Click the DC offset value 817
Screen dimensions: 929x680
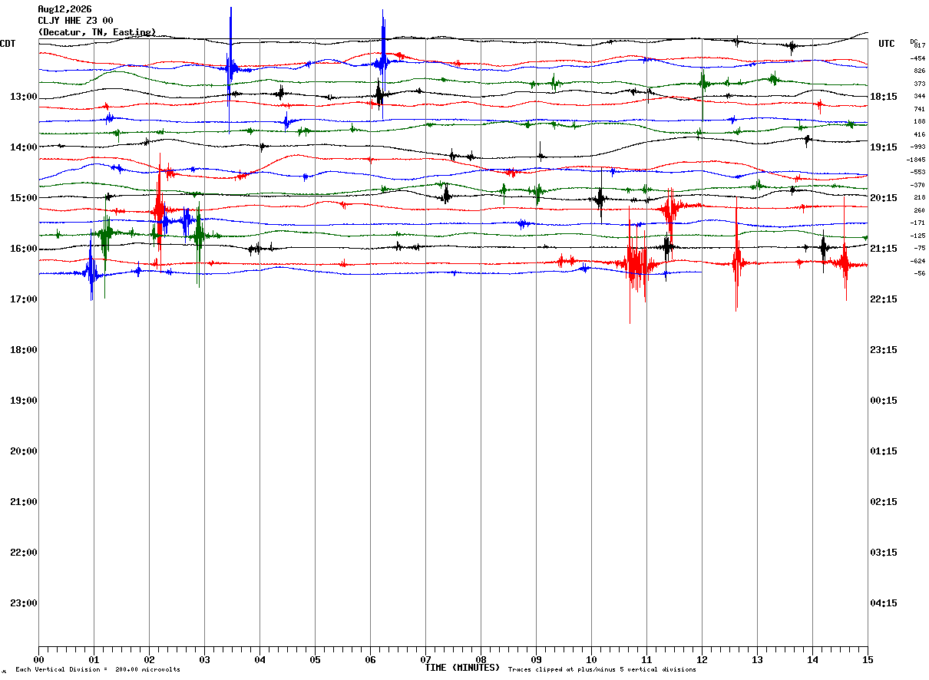coord(920,46)
